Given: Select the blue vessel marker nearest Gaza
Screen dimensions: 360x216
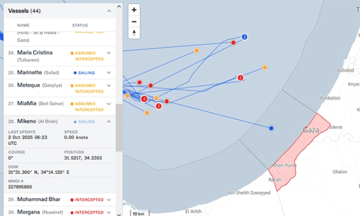Looking at the screenshot, I should [271, 128].
